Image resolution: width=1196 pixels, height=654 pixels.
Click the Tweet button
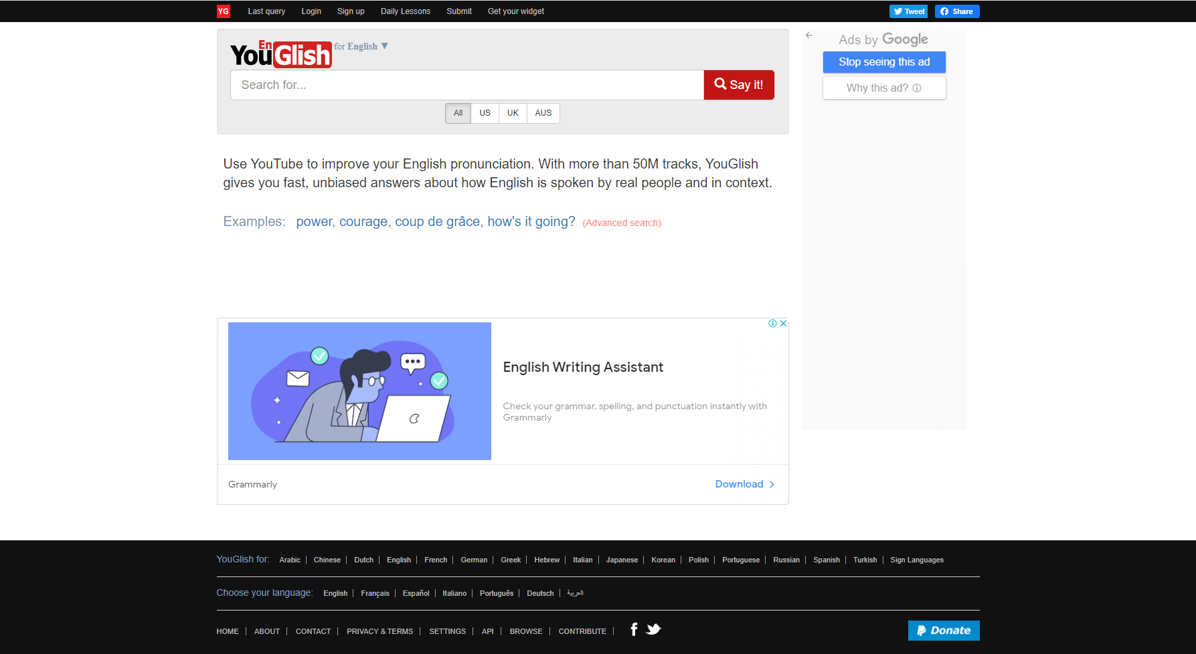tap(909, 11)
